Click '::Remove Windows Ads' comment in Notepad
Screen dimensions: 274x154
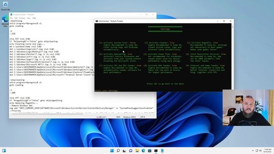21,106
